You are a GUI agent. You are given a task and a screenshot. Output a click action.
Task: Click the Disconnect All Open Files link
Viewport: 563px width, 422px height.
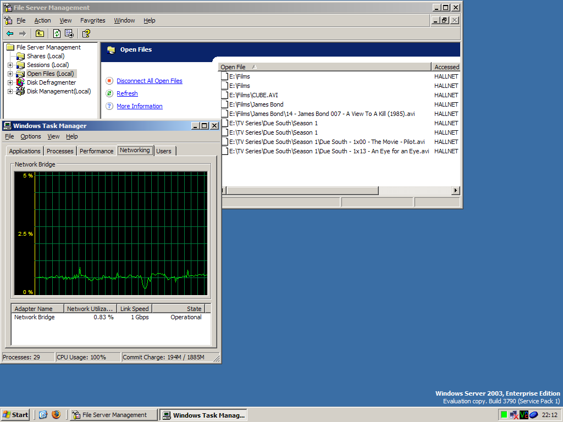[x=150, y=81]
